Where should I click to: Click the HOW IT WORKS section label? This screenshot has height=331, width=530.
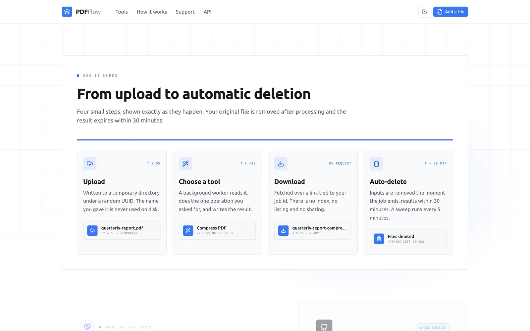[100, 76]
